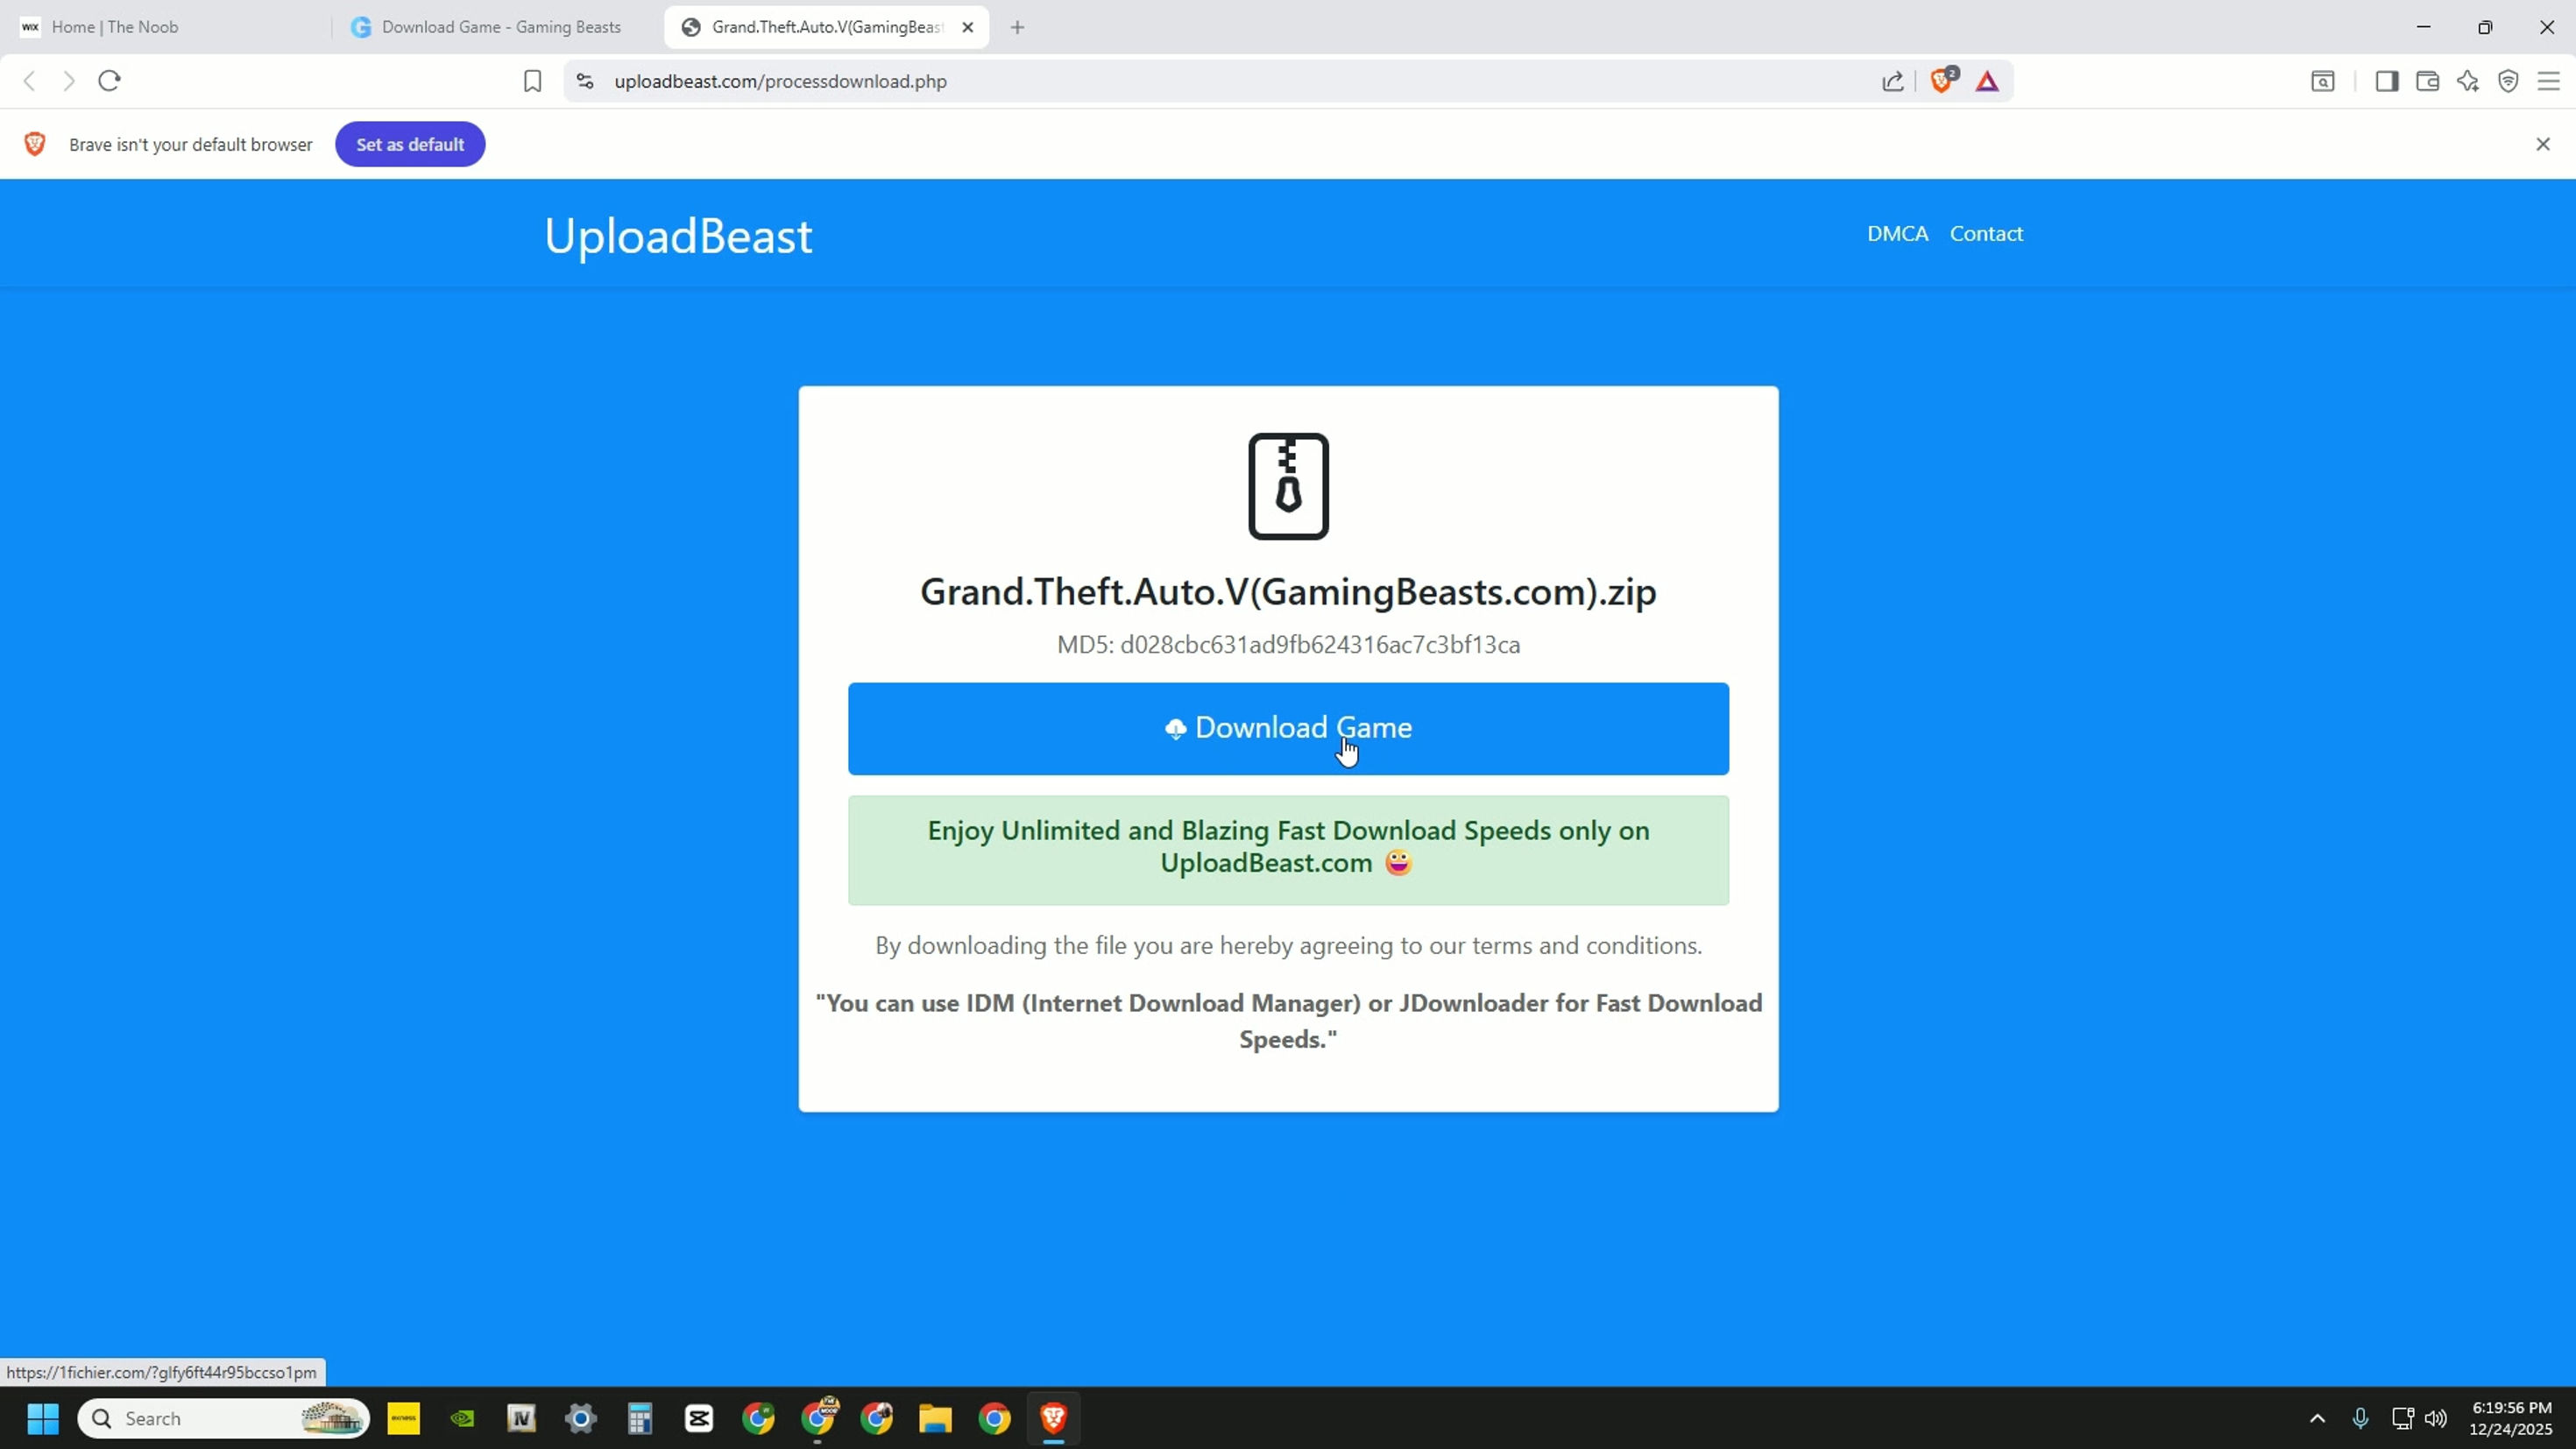Screen dimensions: 2576x1449
Task: Open File Explorer from the taskbar
Action: pyautogui.click(x=935, y=1418)
